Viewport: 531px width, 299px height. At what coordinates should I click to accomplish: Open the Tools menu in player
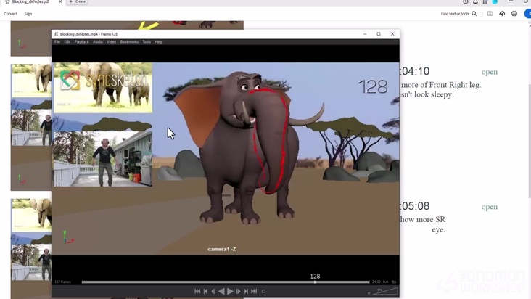[x=147, y=42]
